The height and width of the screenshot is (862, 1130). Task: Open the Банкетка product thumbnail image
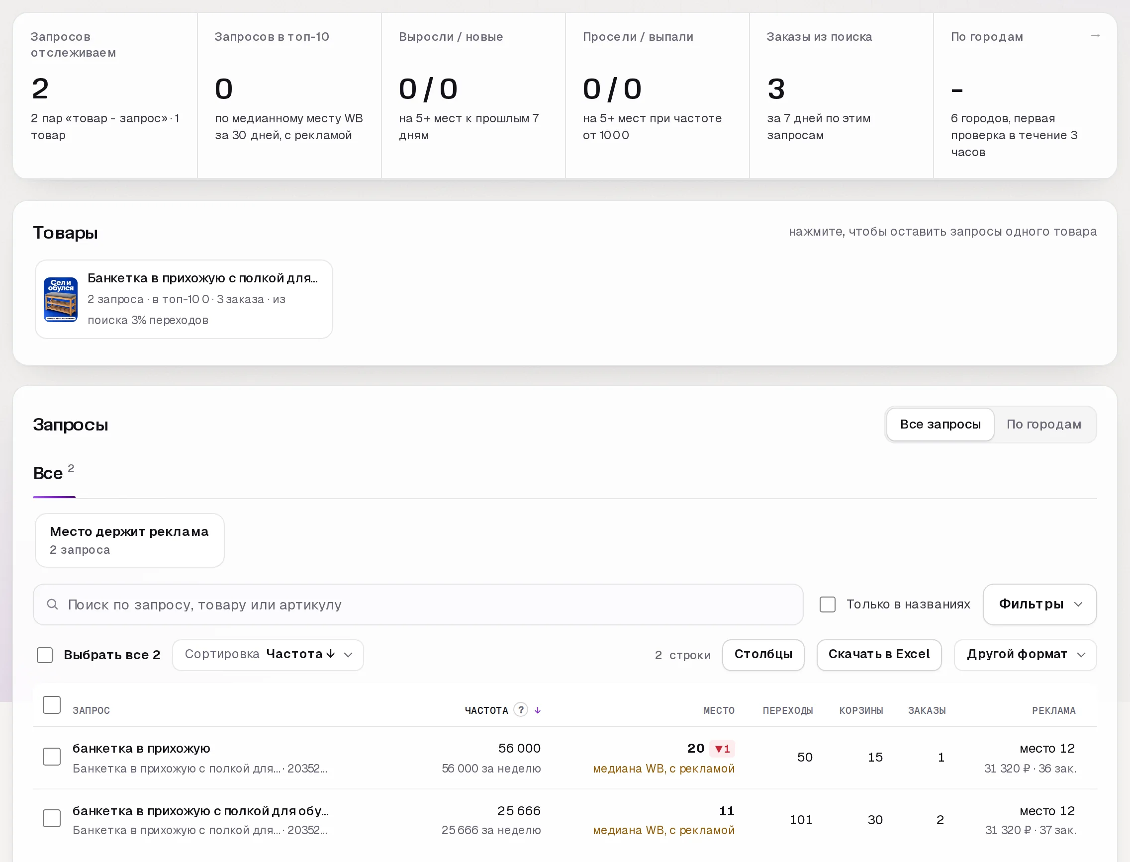[61, 300]
